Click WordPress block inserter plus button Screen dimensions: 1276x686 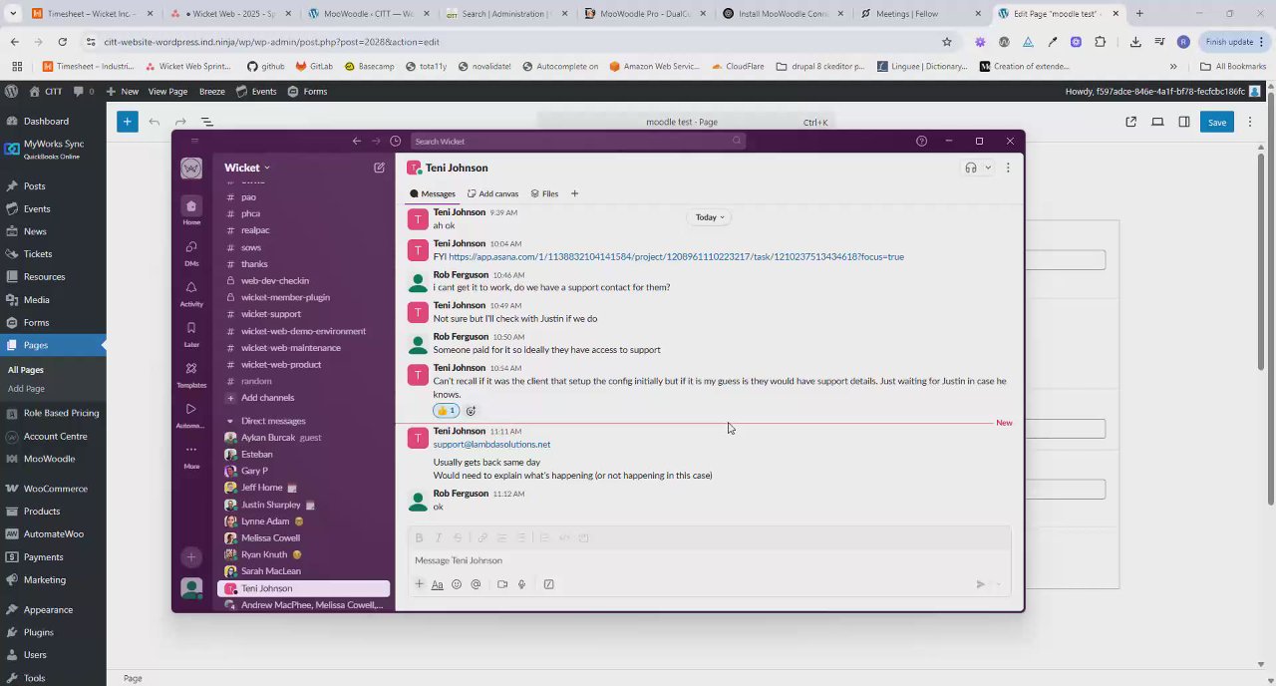(x=127, y=122)
